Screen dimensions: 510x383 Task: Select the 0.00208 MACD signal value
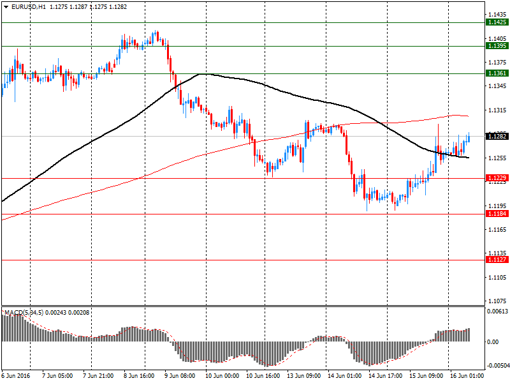(78, 313)
